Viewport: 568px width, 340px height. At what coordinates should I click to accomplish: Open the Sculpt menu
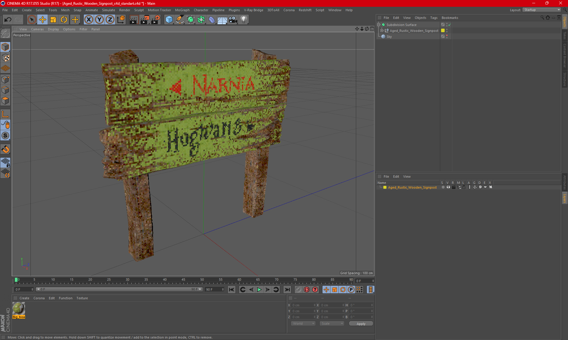(x=139, y=10)
